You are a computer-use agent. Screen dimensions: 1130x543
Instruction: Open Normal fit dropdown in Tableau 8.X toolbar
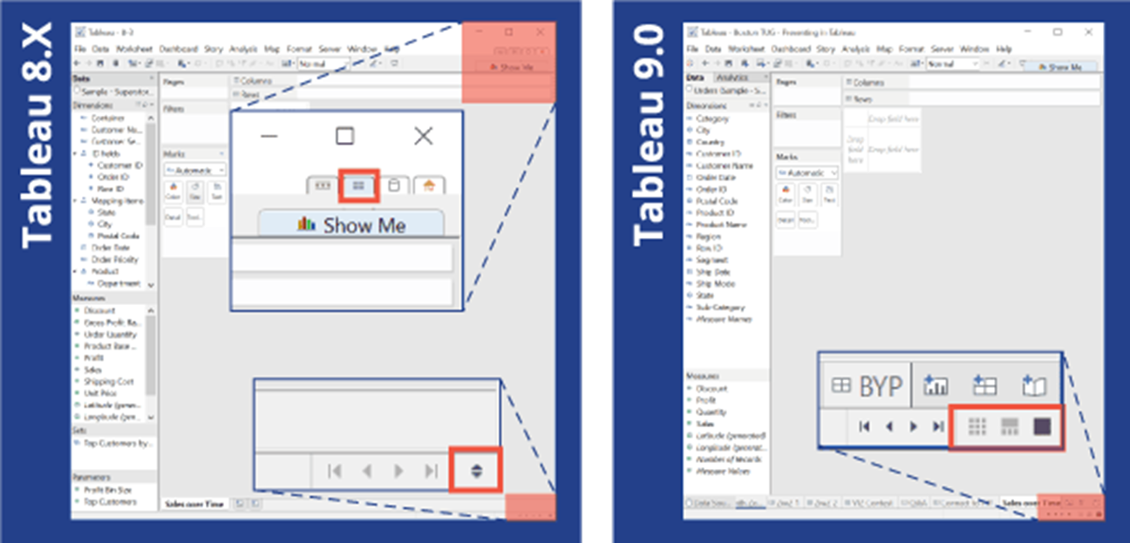tap(323, 64)
